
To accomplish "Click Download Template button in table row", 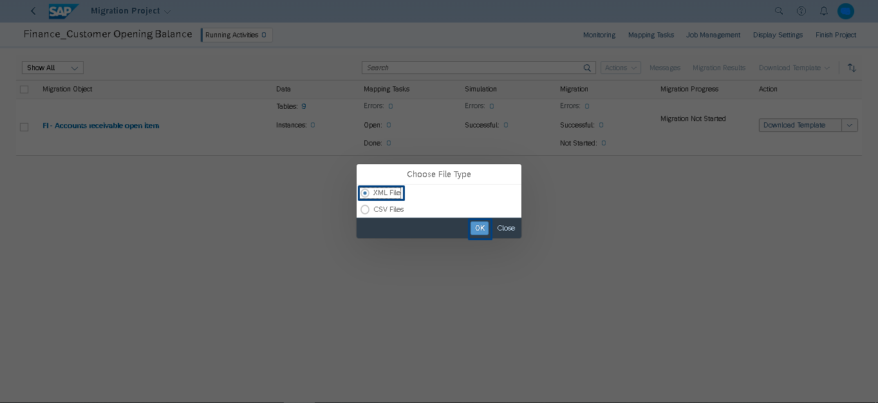I will point(801,126).
